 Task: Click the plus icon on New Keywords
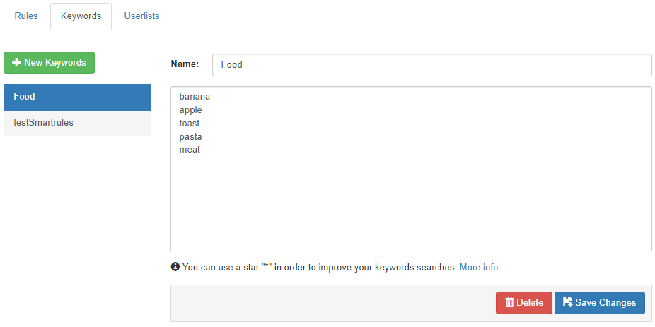coord(17,63)
